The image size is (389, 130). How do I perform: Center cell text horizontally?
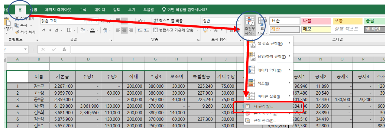125,30
